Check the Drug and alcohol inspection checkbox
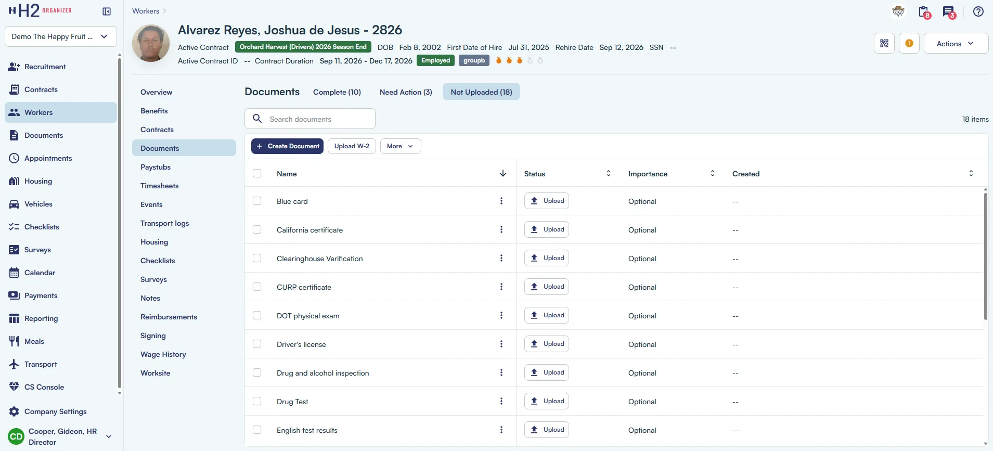The height and width of the screenshot is (451, 993). pos(257,372)
